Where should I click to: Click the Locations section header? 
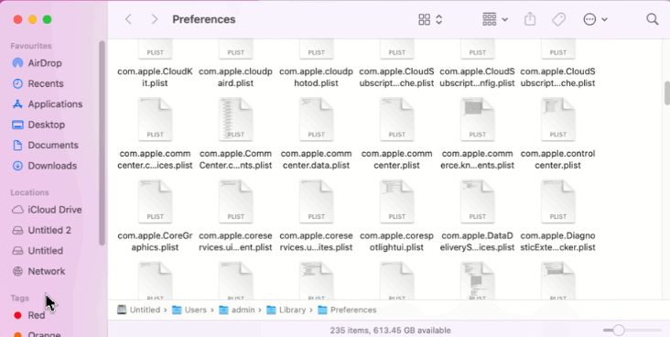coord(29,192)
